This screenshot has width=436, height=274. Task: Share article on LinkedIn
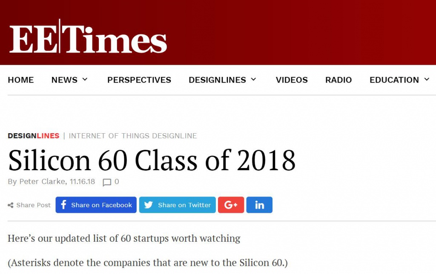(259, 205)
